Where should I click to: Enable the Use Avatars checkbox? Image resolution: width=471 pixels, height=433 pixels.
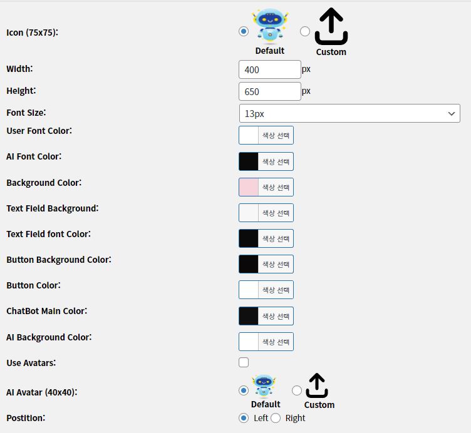(244, 362)
